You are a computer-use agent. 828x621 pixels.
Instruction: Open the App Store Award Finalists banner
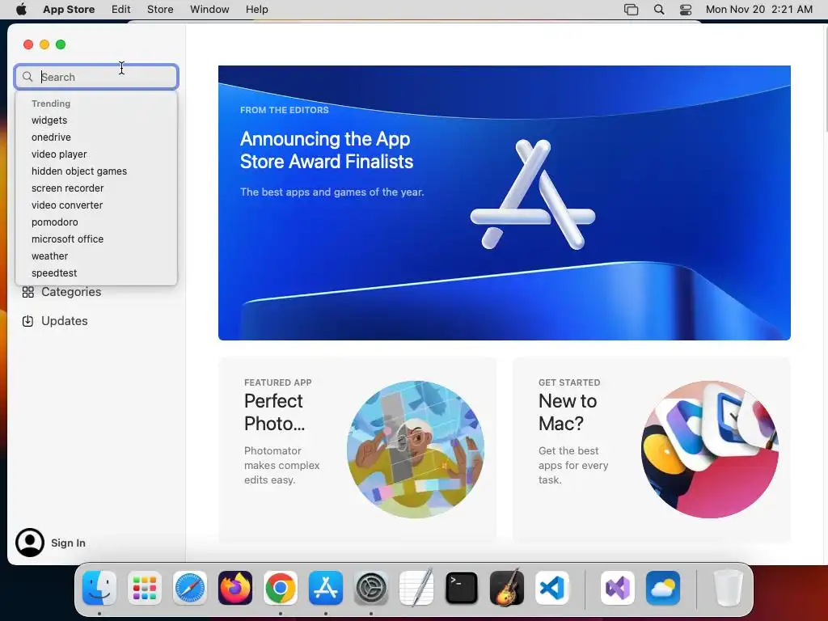point(505,203)
